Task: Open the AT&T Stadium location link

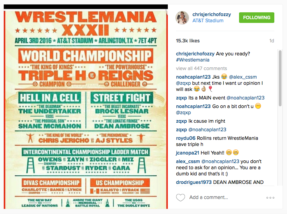Action: [x=208, y=21]
